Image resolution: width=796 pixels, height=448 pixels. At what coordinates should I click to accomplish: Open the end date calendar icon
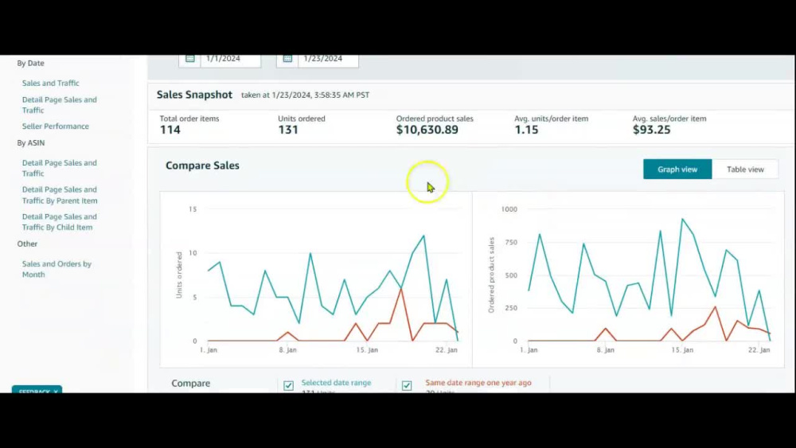tap(287, 59)
